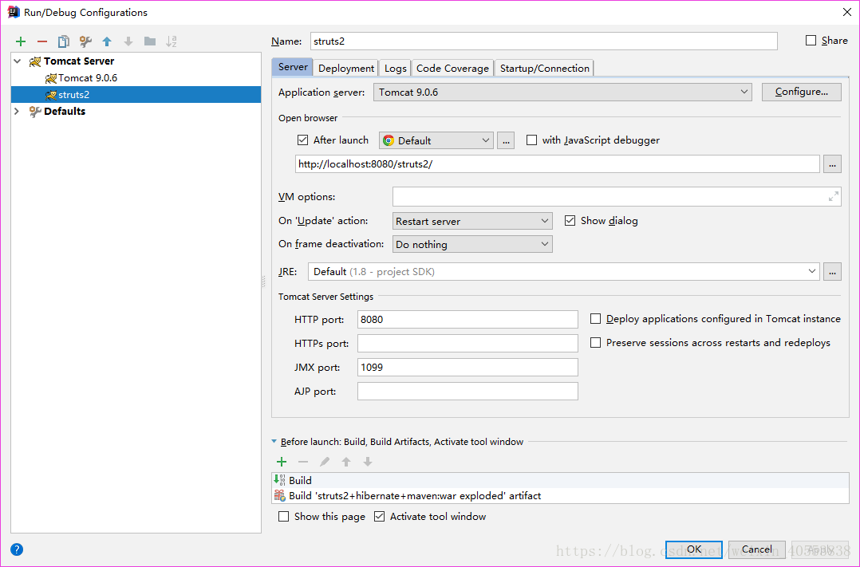Edit before-launch task pencil icon
The image size is (860, 567).
[x=325, y=462]
